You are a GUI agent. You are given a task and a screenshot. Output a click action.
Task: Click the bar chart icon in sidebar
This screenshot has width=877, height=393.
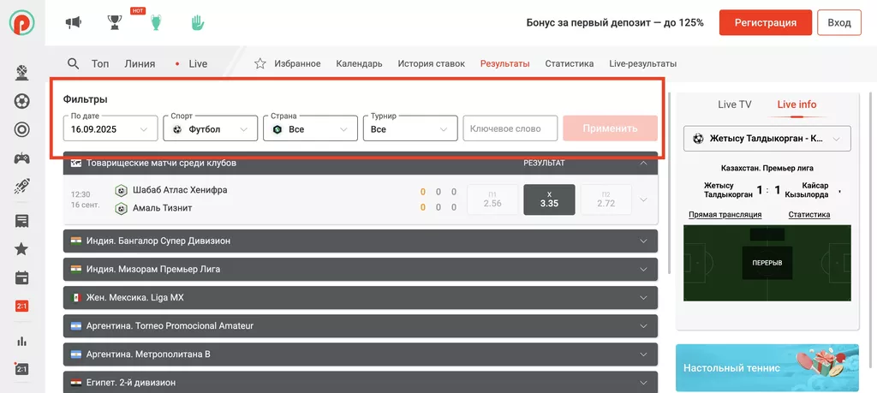(x=22, y=341)
